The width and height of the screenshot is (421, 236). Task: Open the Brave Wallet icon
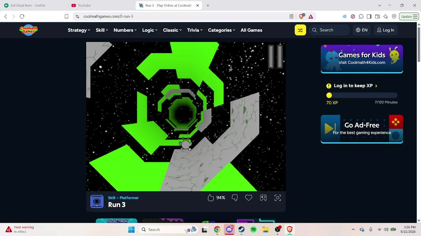377,16
